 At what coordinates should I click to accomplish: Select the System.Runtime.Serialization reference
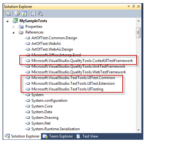point(56,129)
